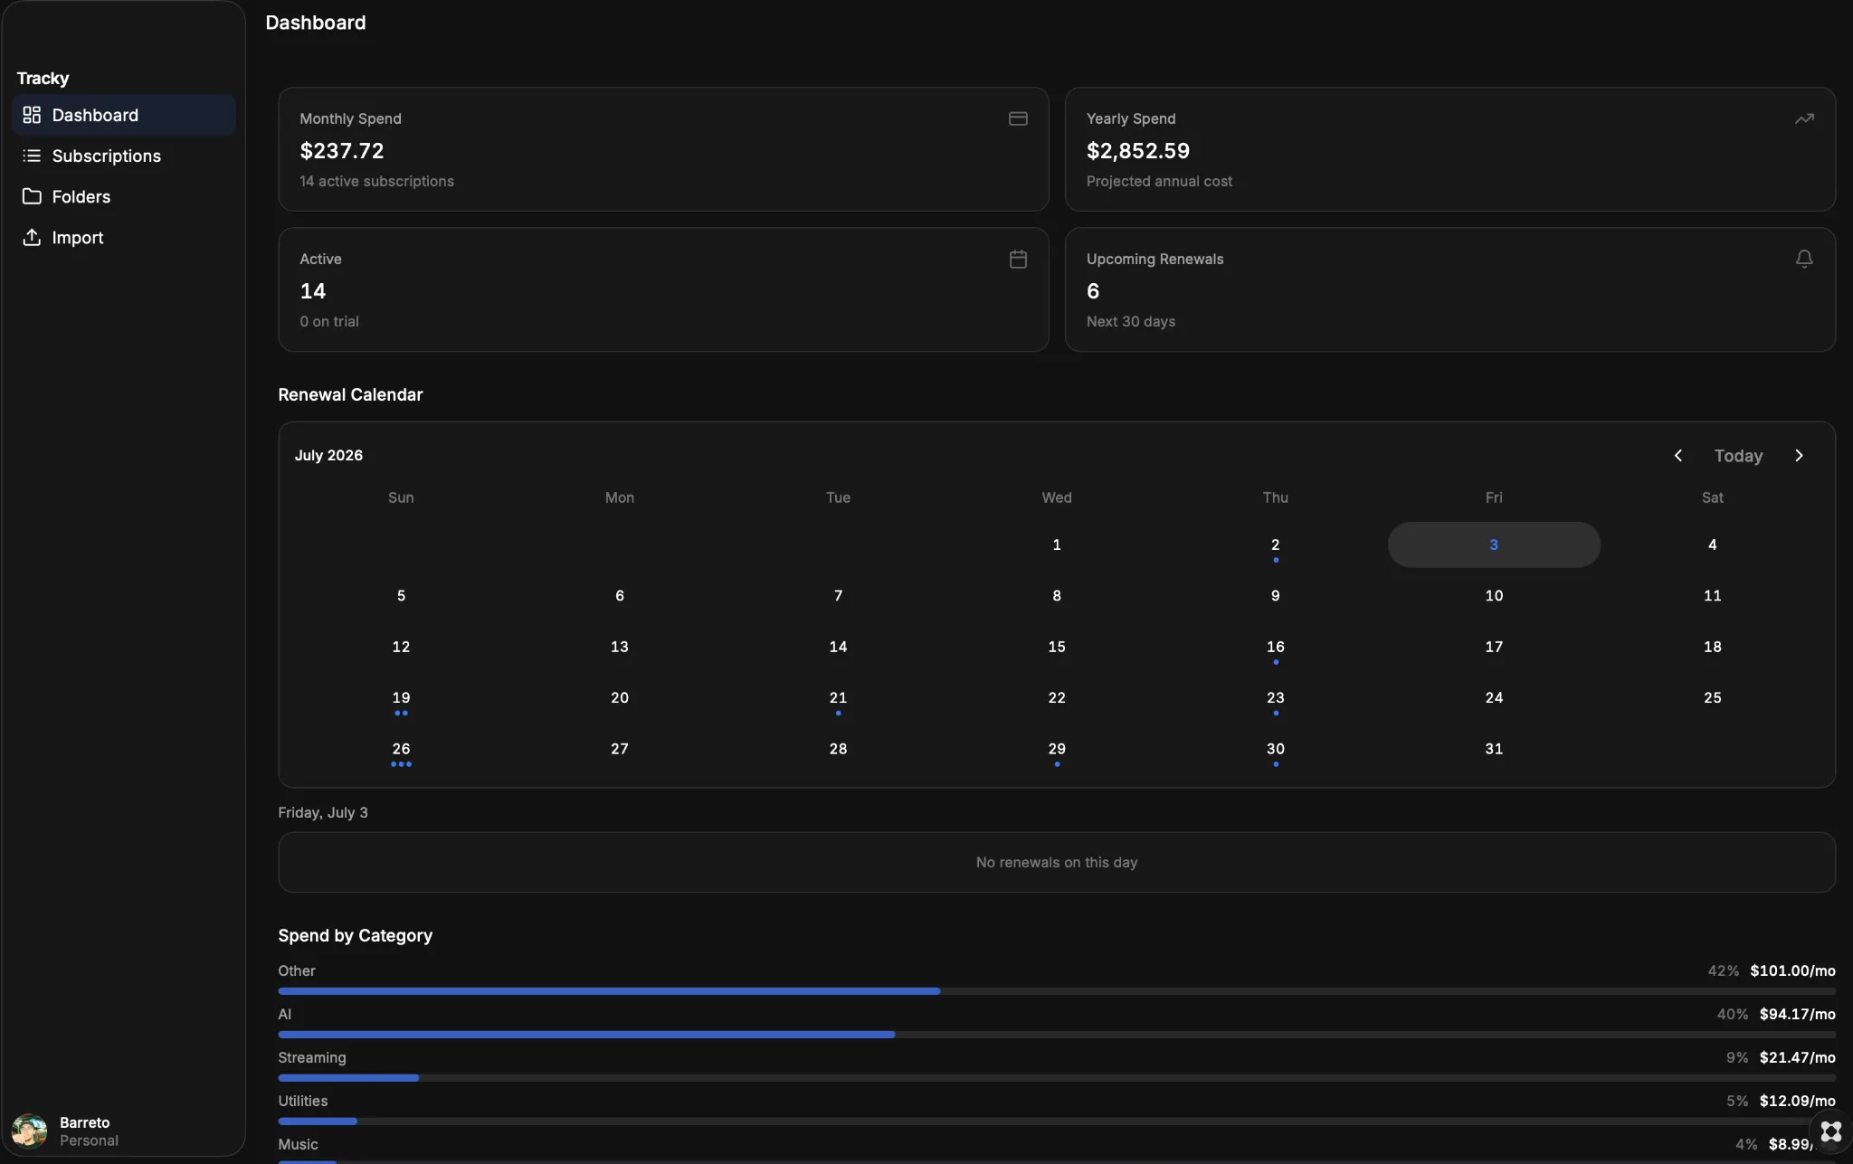Viewport: 1853px width, 1164px height.
Task: Click the 'Wed' weekday column header
Action: tap(1057, 497)
